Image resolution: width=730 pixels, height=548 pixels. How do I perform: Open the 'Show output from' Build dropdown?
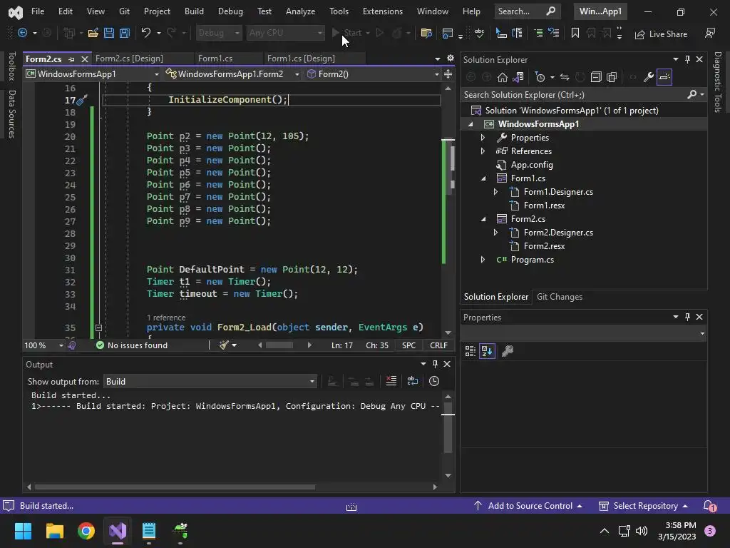tap(210, 381)
